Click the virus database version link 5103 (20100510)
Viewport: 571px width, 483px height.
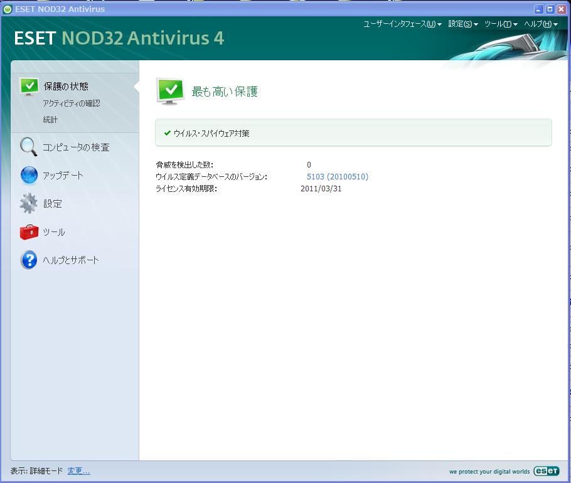click(x=337, y=176)
